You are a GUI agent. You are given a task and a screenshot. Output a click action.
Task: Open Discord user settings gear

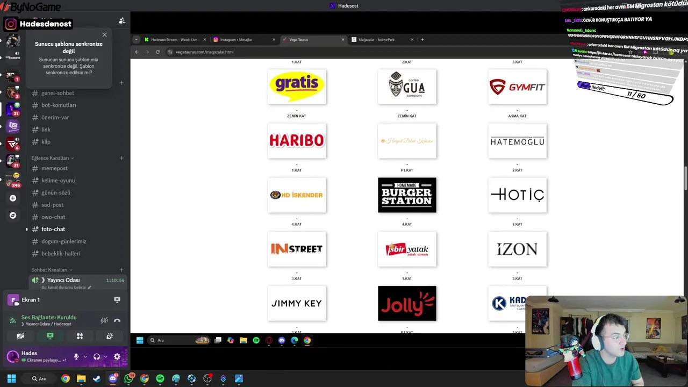tap(117, 356)
